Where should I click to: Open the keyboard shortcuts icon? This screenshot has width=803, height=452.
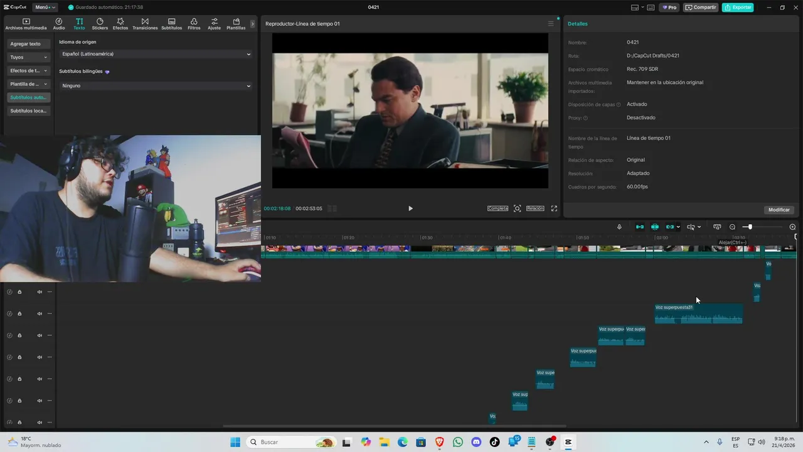pos(651,8)
